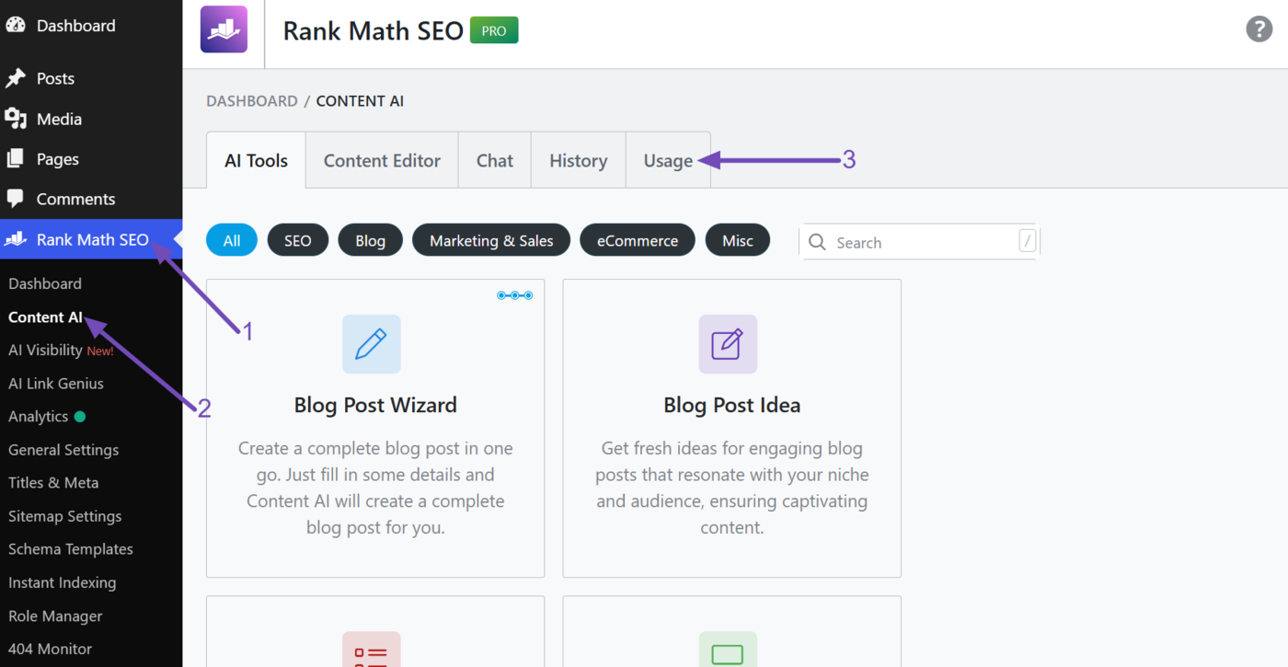The width and height of the screenshot is (1288, 667).
Task: Open AI Link Genius submenu item
Action: click(56, 384)
